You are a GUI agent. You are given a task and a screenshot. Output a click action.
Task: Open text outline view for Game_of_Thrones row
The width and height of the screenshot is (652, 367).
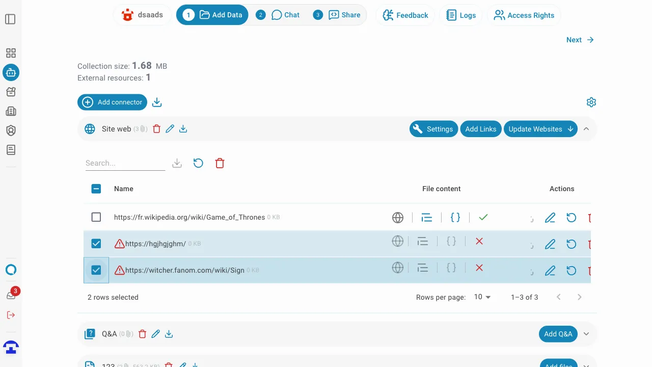coord(427,218)
